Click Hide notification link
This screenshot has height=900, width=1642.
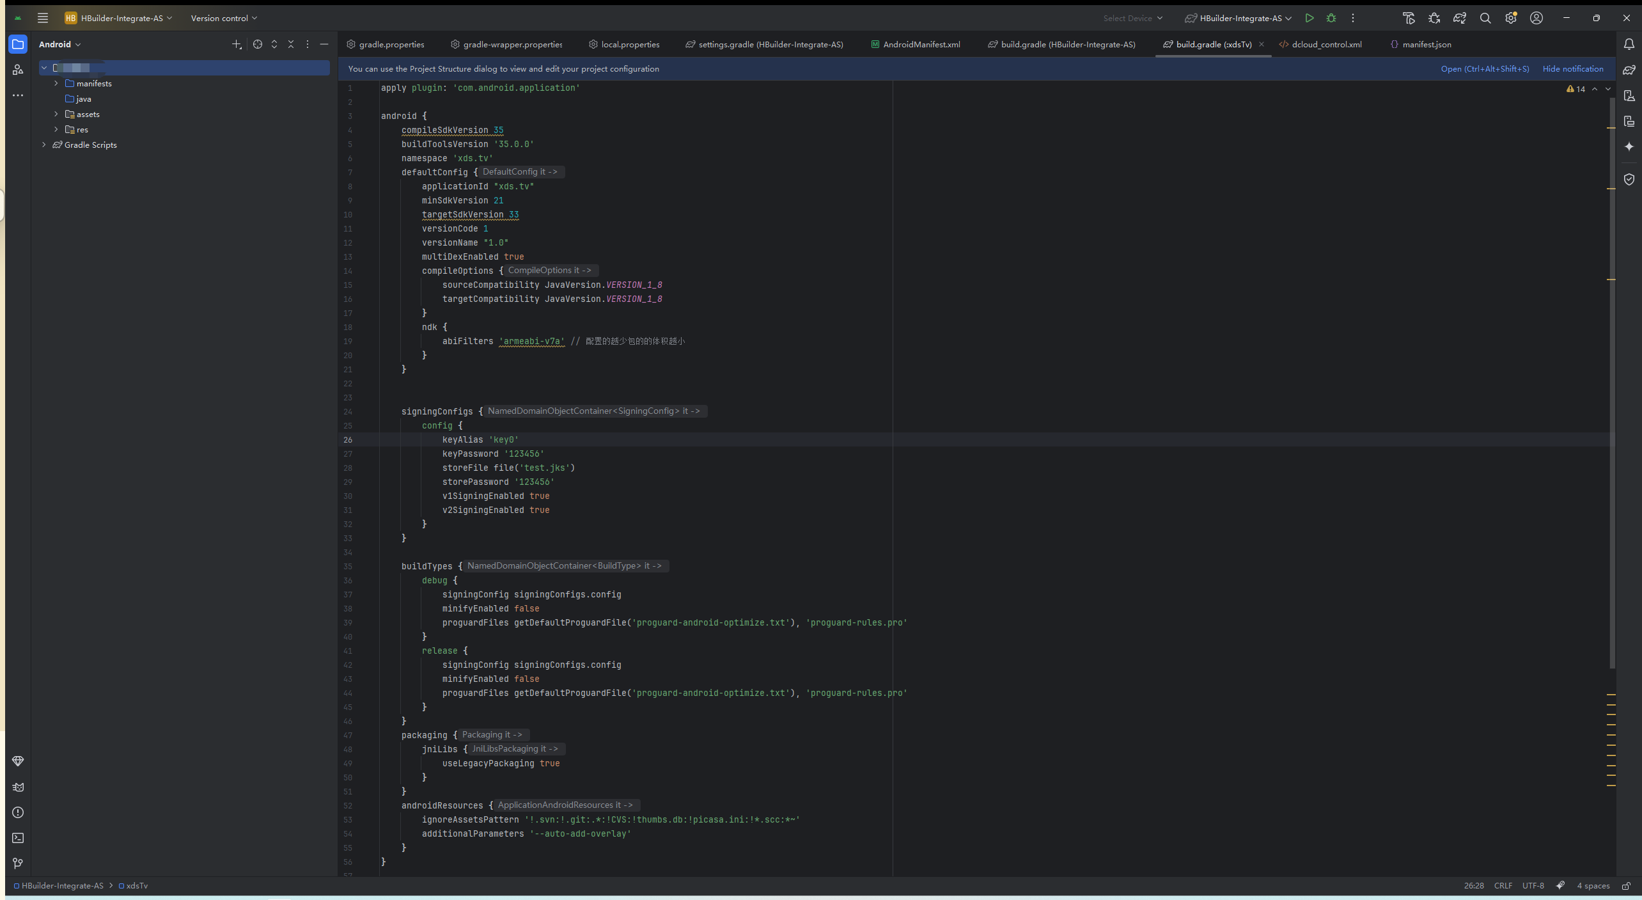[1572, 68]
